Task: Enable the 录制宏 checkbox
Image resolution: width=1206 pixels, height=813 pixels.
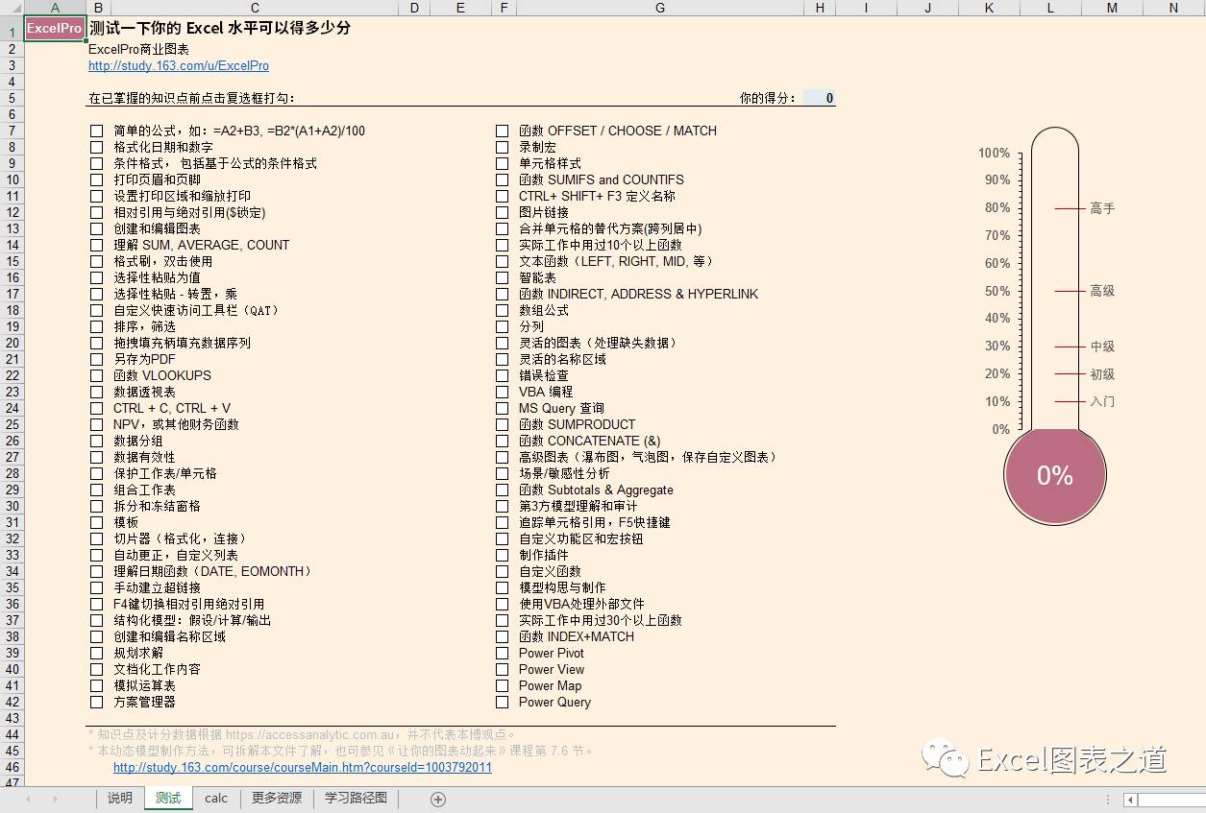Action: (x=502, y=147)
